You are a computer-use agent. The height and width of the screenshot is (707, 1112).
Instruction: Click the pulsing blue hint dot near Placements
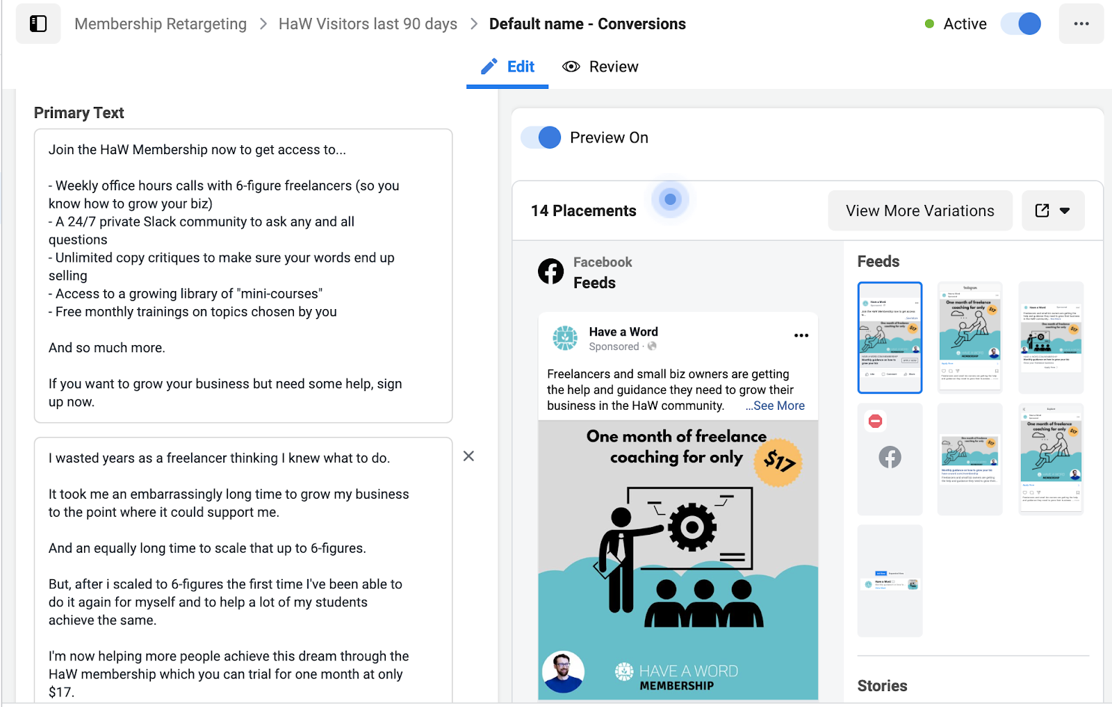coord(670,199)
